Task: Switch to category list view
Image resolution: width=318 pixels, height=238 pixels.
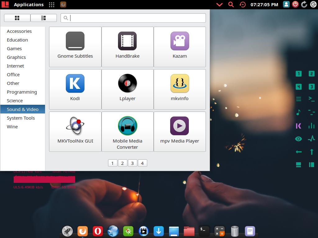Action: 43,18
